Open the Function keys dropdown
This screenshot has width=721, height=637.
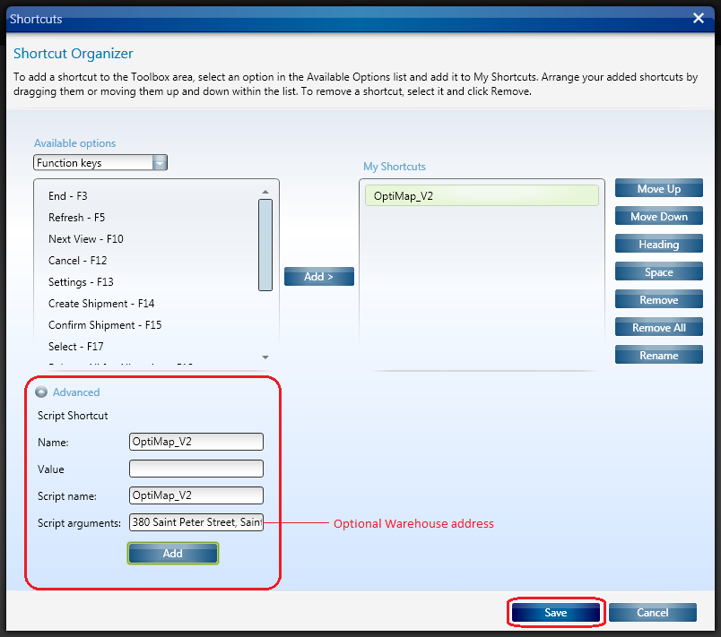coord(160,163)
